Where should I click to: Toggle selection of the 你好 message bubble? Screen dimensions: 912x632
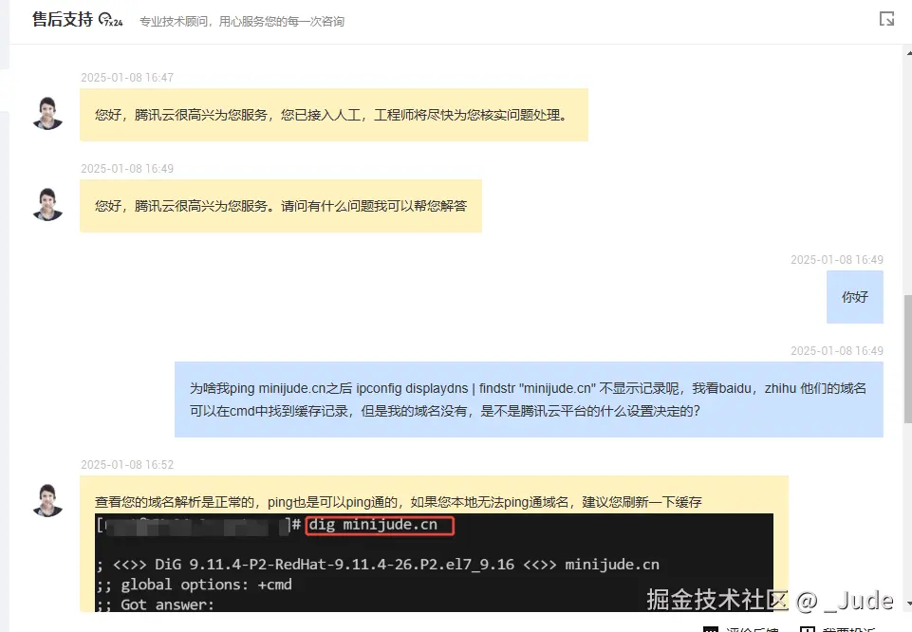853,297
